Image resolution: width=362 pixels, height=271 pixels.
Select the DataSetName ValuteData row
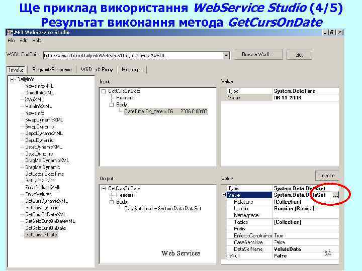(x=283, y=249)
